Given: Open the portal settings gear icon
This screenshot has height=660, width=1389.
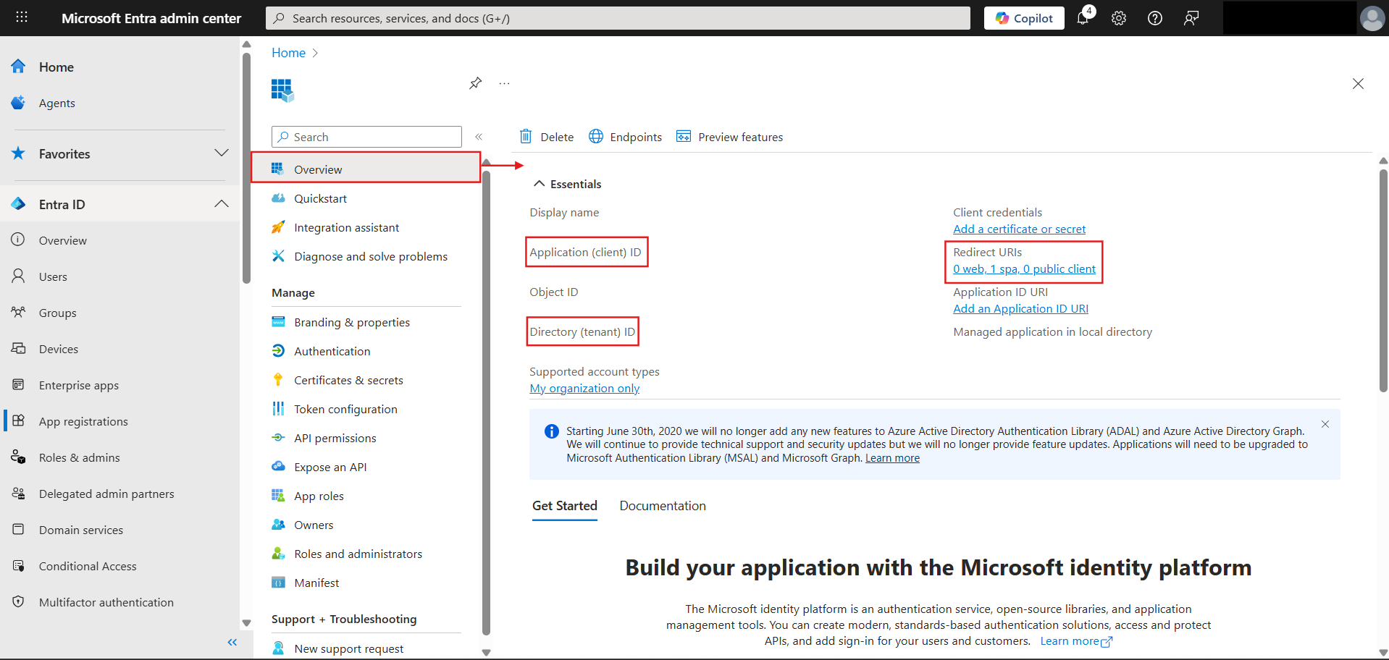Looking at the screenshot, I should [x=1119, y=18].
